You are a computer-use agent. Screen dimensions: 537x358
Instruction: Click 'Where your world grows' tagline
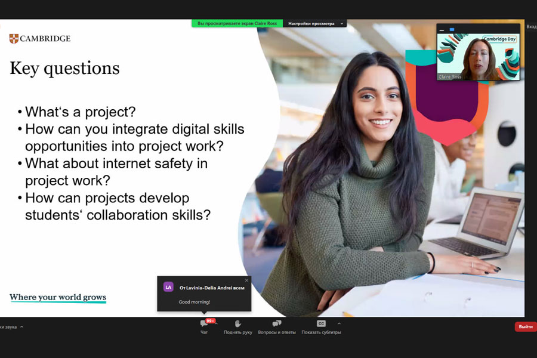tap(58, 297)
